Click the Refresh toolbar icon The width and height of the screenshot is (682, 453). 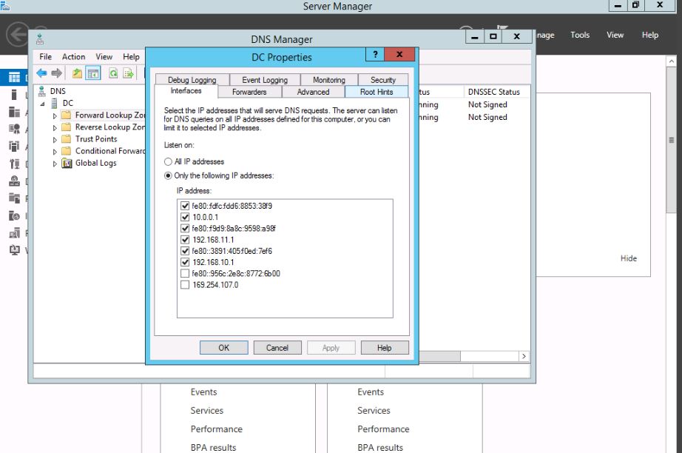[113, 73]
